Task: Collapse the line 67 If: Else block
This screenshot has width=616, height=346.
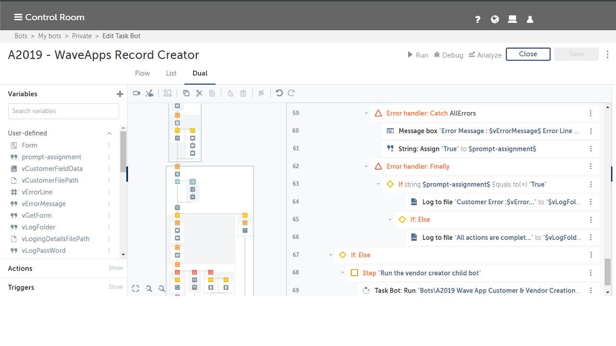Action: tap(331, 255)
